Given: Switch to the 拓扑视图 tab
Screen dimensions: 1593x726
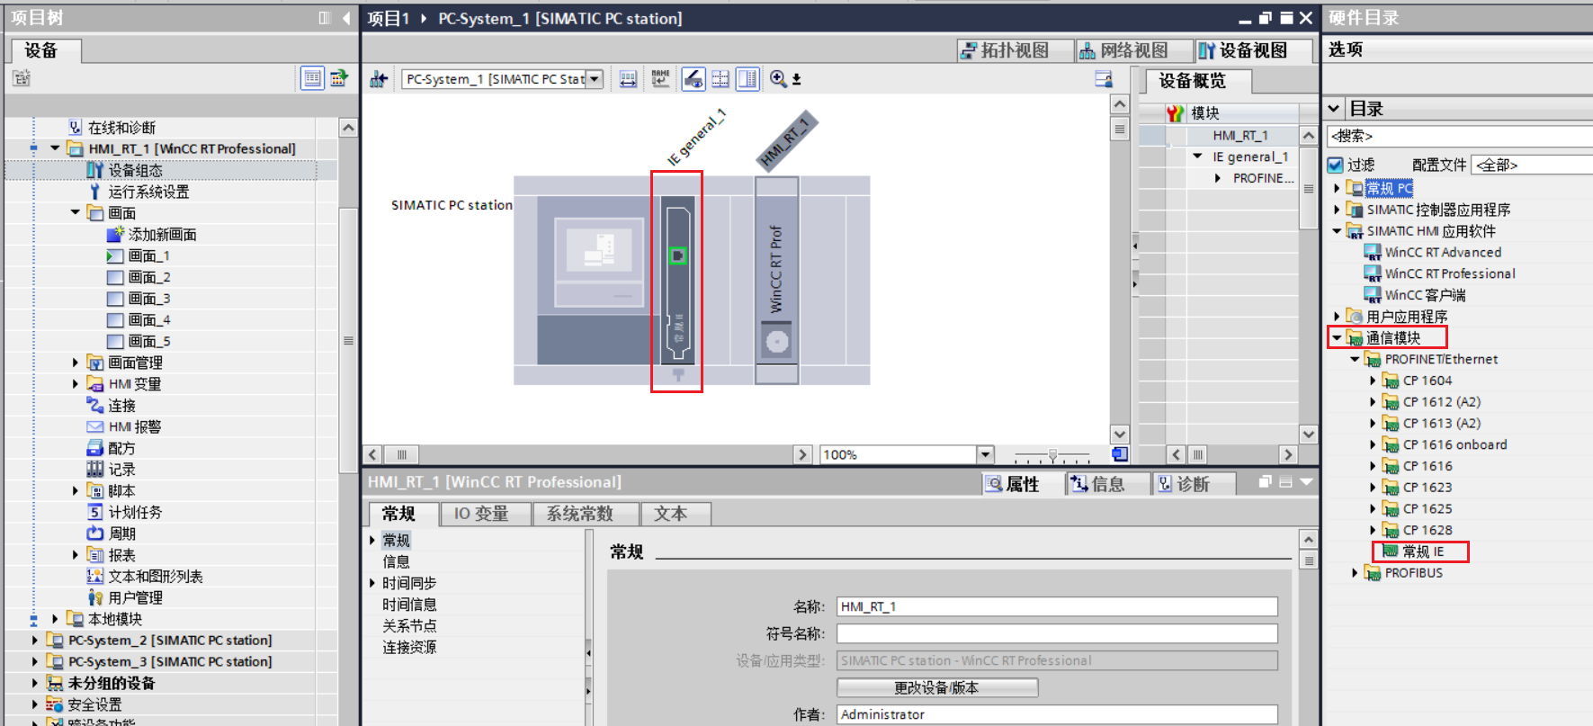Looking at the screenshot, I should pos(1016,50).
